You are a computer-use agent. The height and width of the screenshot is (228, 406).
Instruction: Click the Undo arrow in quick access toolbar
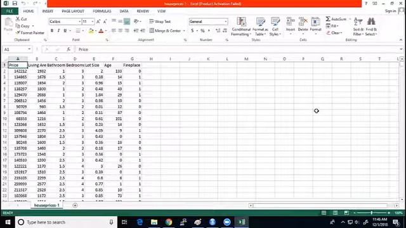(23, 3)
